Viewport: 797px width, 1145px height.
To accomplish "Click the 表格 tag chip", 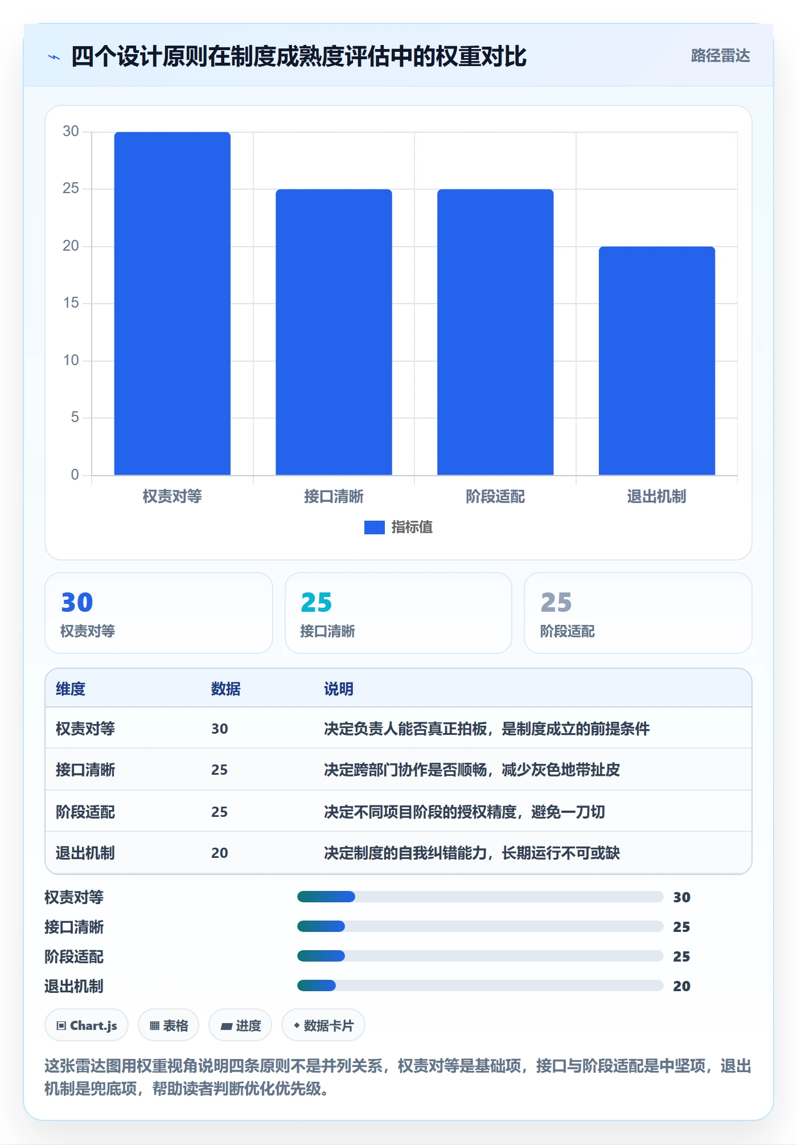I will [x=169, y=1025].
